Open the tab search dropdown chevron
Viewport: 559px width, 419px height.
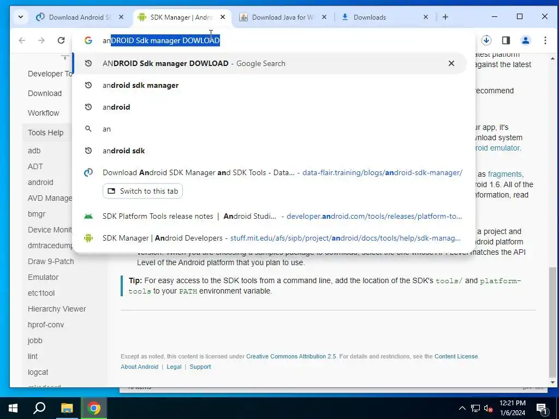[x=21, y=17]
